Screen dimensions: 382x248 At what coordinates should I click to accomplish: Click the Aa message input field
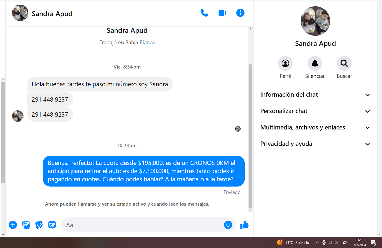(x=142, y=225)
